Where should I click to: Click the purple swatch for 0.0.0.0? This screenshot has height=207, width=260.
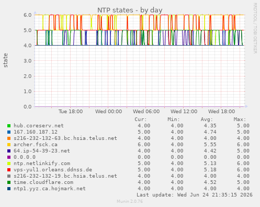point(9,157)
